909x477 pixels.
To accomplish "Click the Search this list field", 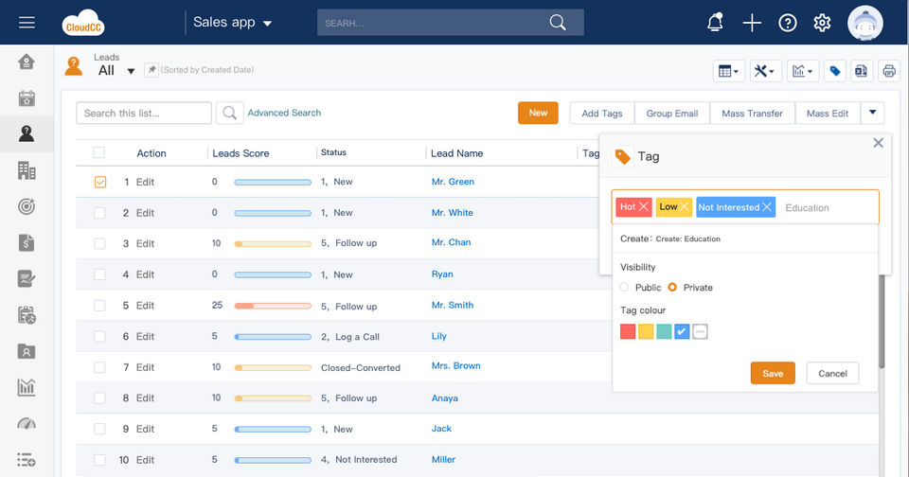I will (144, 113).
